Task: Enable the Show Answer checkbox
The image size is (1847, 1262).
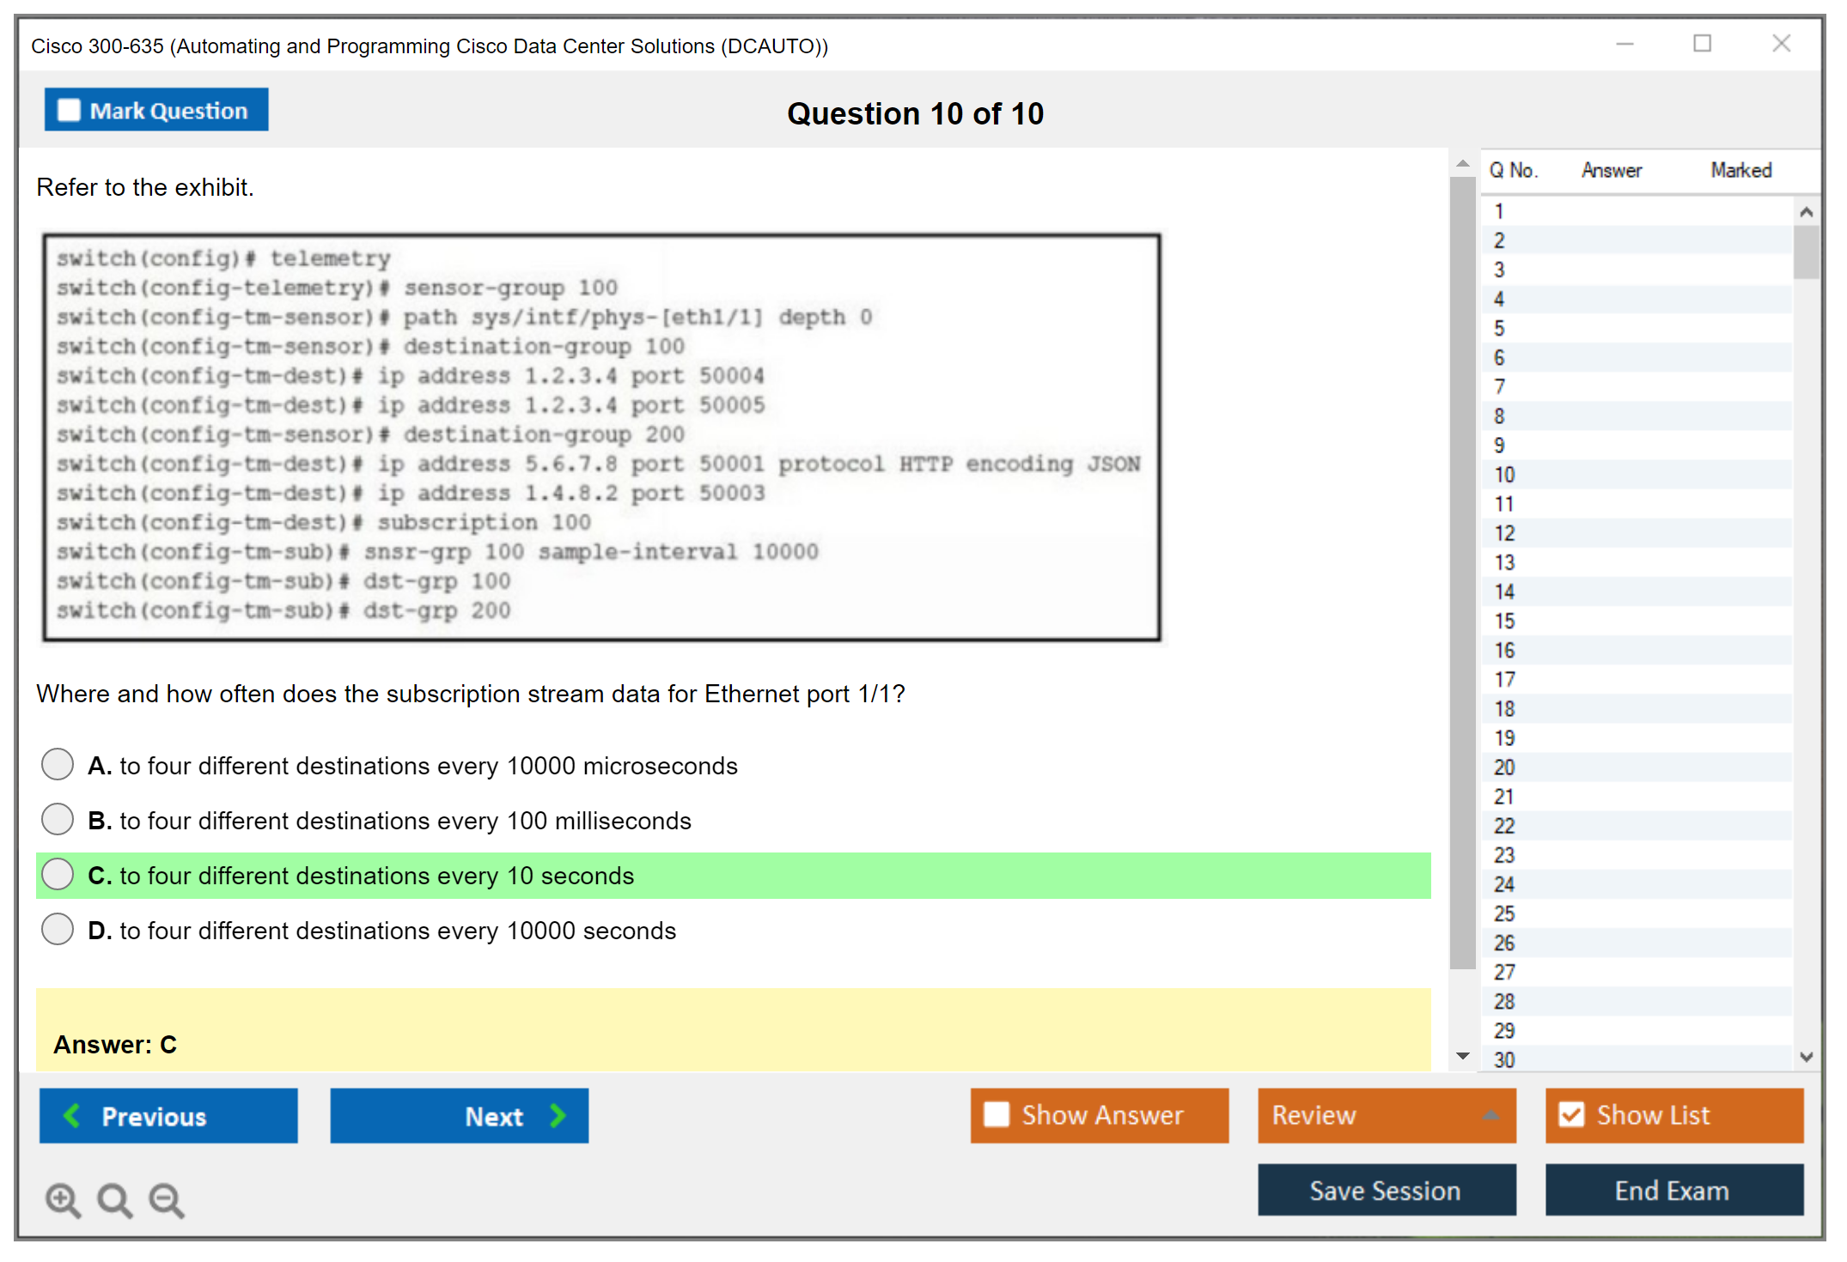Action: pos(997,1114)
